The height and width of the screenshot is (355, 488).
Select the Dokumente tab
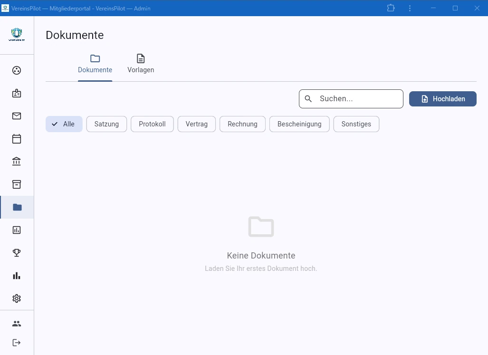pyautogui.click(x=95, y=64)
